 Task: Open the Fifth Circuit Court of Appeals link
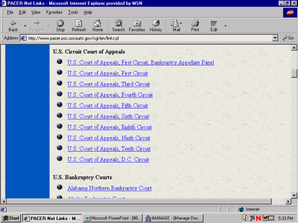point(108,106)
